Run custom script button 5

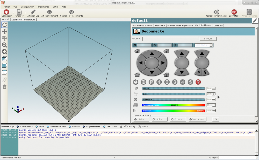pos(190,82)
